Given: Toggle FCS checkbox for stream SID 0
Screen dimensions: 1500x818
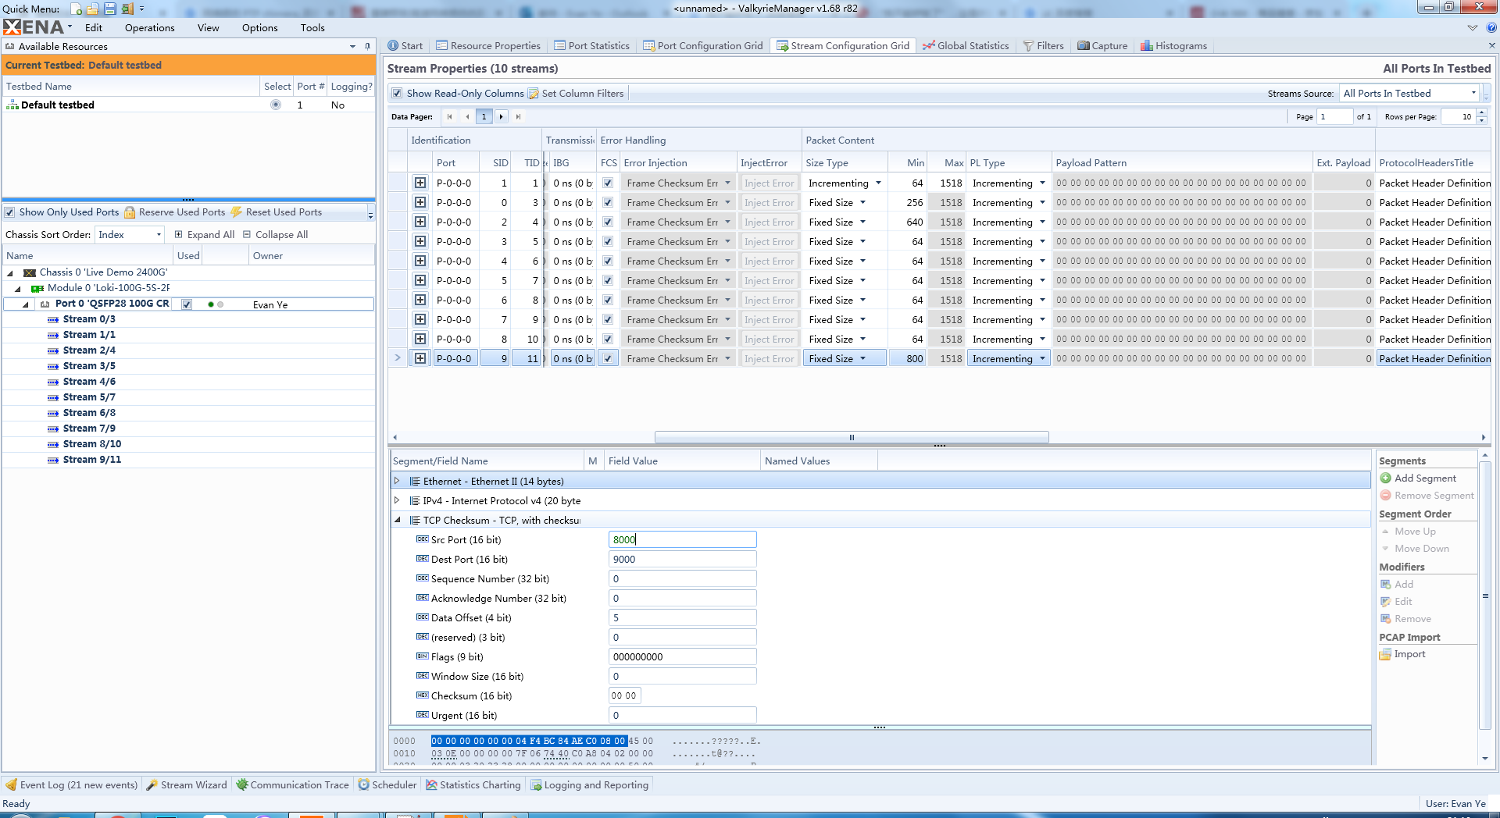Looking at the screenshot, I should tap(608, 202).
